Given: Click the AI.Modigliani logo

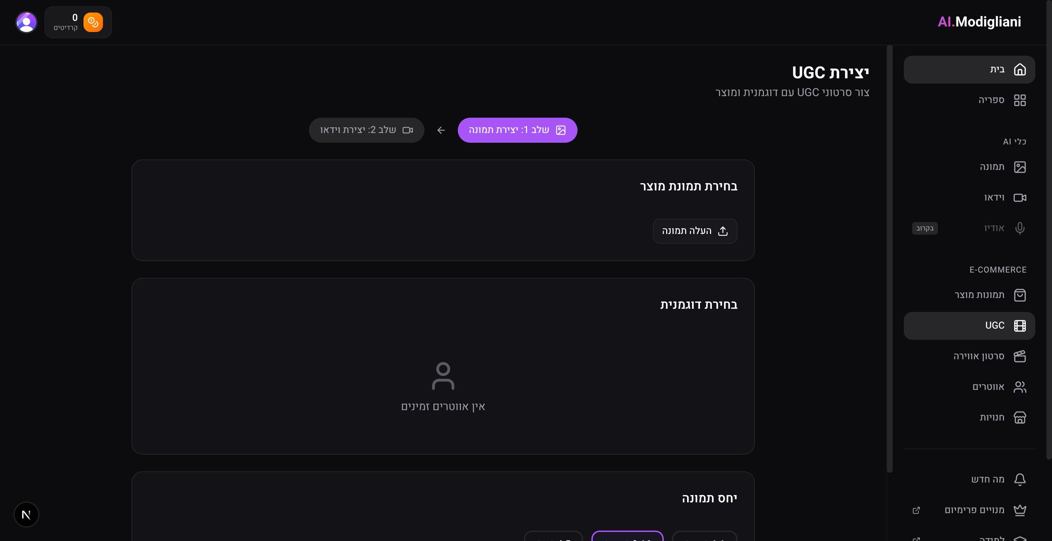Looking at the screenshot, I should tap(979, 22).
